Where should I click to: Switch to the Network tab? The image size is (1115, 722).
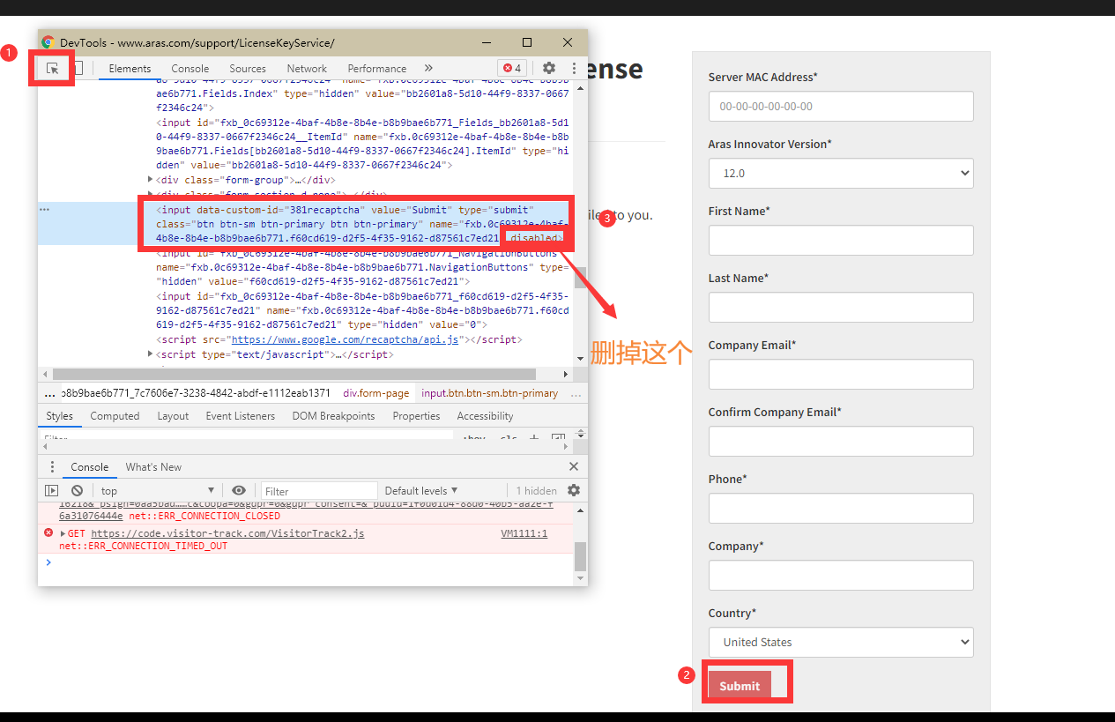307,69
